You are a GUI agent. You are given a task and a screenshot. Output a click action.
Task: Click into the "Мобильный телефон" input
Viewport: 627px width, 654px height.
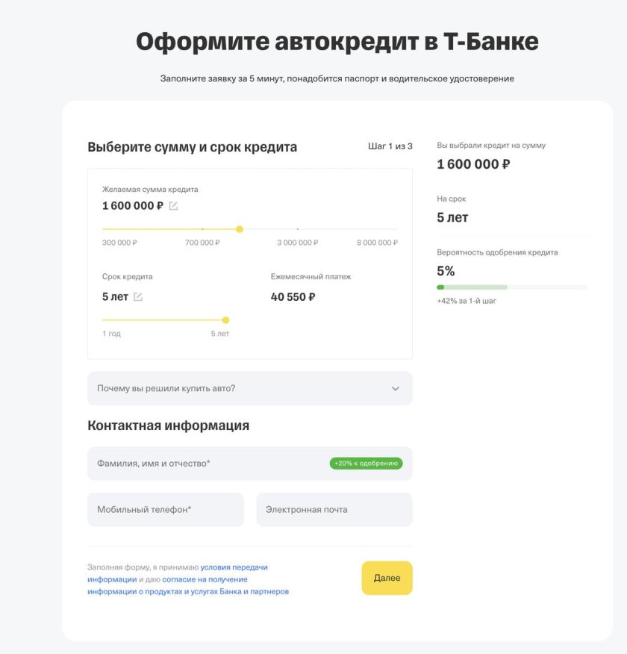pos(166,510)
